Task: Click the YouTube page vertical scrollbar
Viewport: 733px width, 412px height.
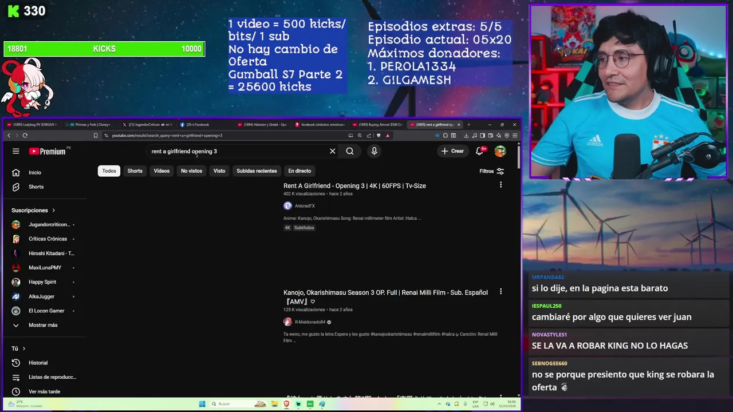Action: click(518, 157)
